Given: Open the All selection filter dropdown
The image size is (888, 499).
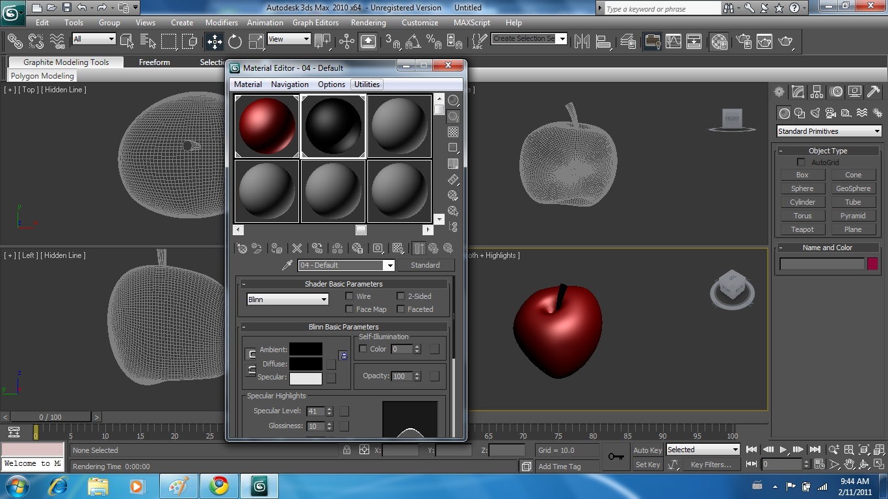Looking at the screenshot, I should pyautogui.click(x=94, y=39).
